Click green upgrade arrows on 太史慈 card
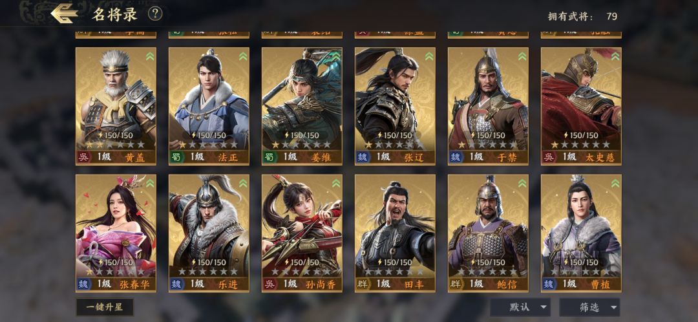 615,56
